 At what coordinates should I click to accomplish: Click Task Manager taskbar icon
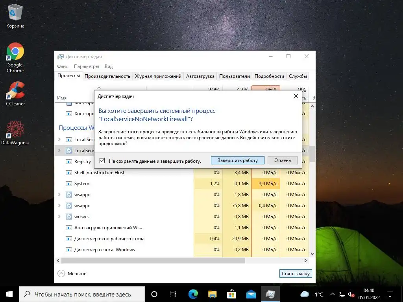pos(270,294)
